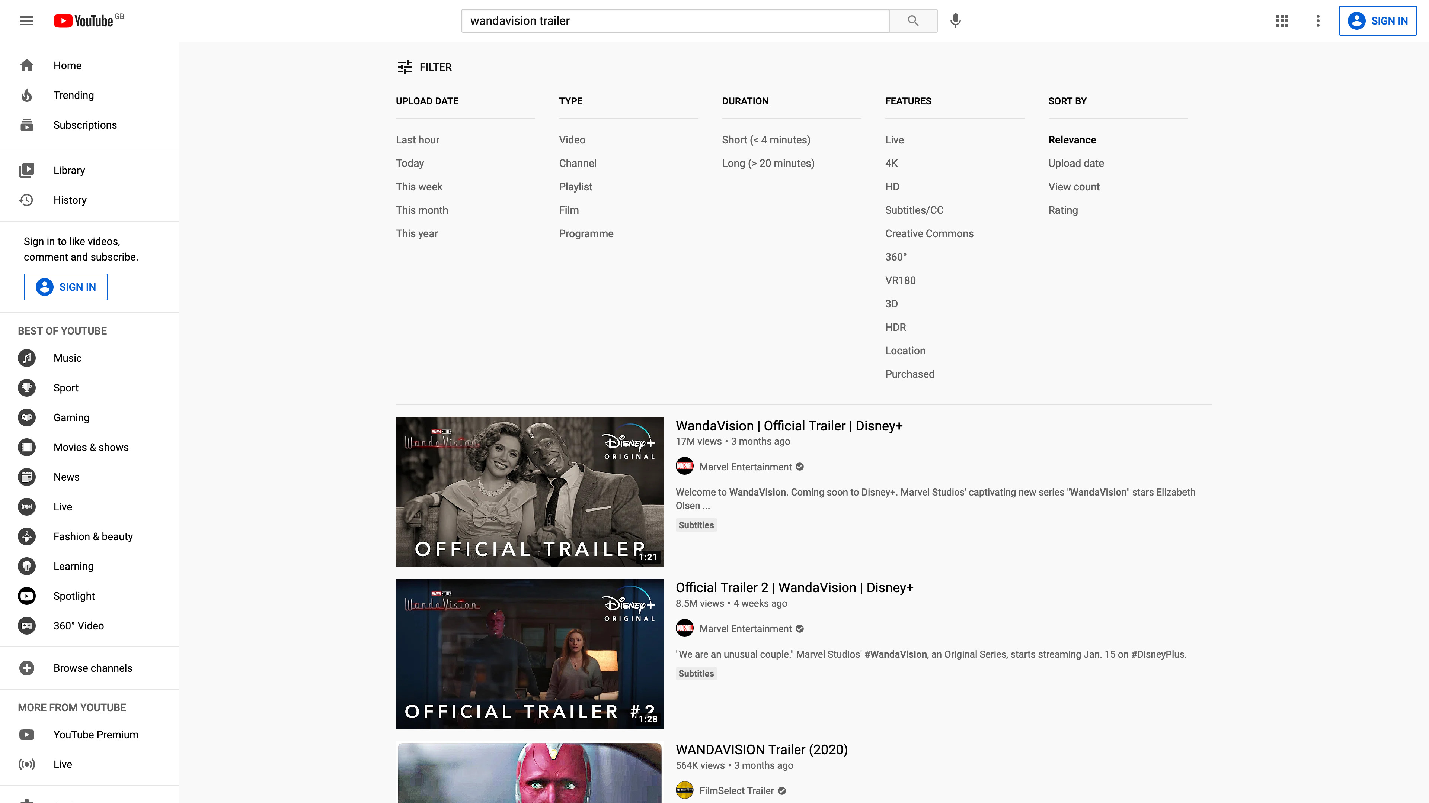This screenshot has height=803, width=1429.
Task: Start voice search with microphone
Action: click(x=955, y=21)
